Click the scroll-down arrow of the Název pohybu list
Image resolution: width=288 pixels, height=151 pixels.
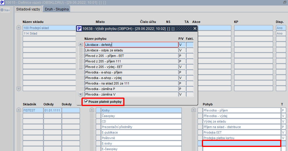click(80, 94)
